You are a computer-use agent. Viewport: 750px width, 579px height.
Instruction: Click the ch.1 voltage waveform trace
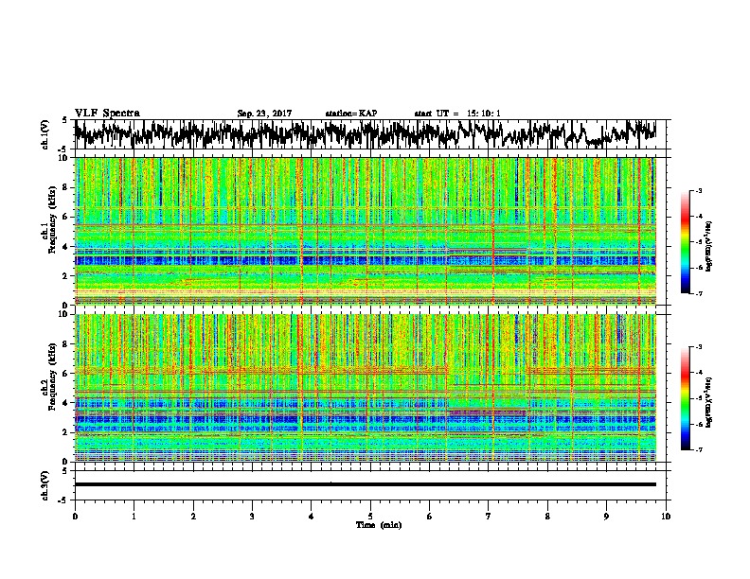coord(366,134)
